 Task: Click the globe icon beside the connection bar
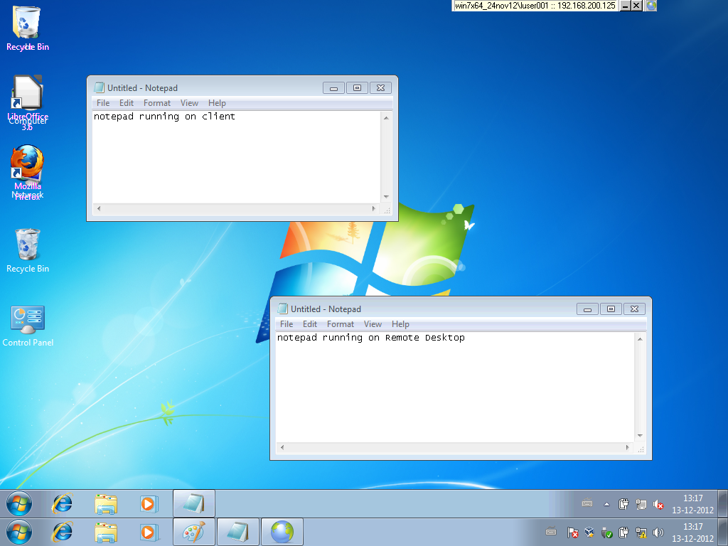pyautogui.click(x=651, y=6)
